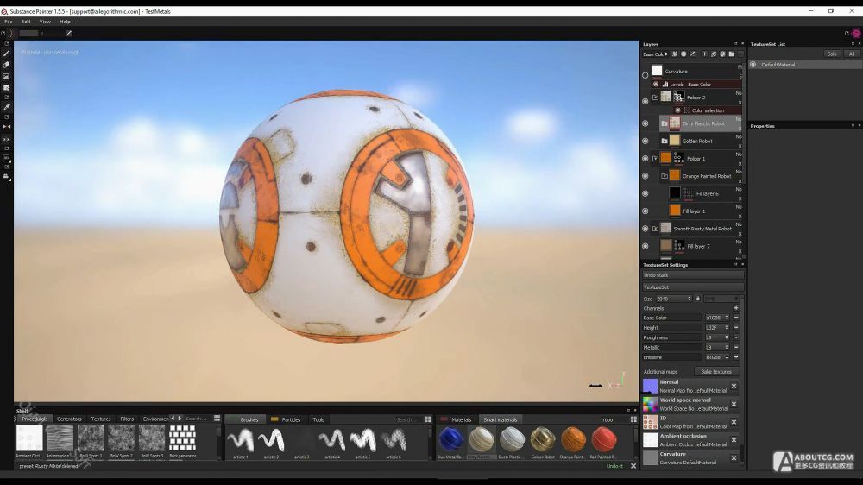Select the DefaultMaterial radio button

[x=753, y=65]
